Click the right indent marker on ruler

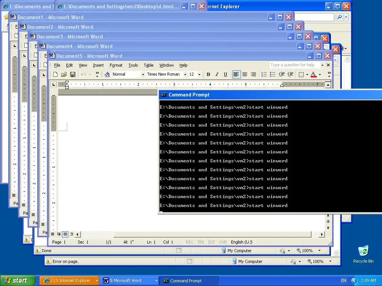(282, 85)
